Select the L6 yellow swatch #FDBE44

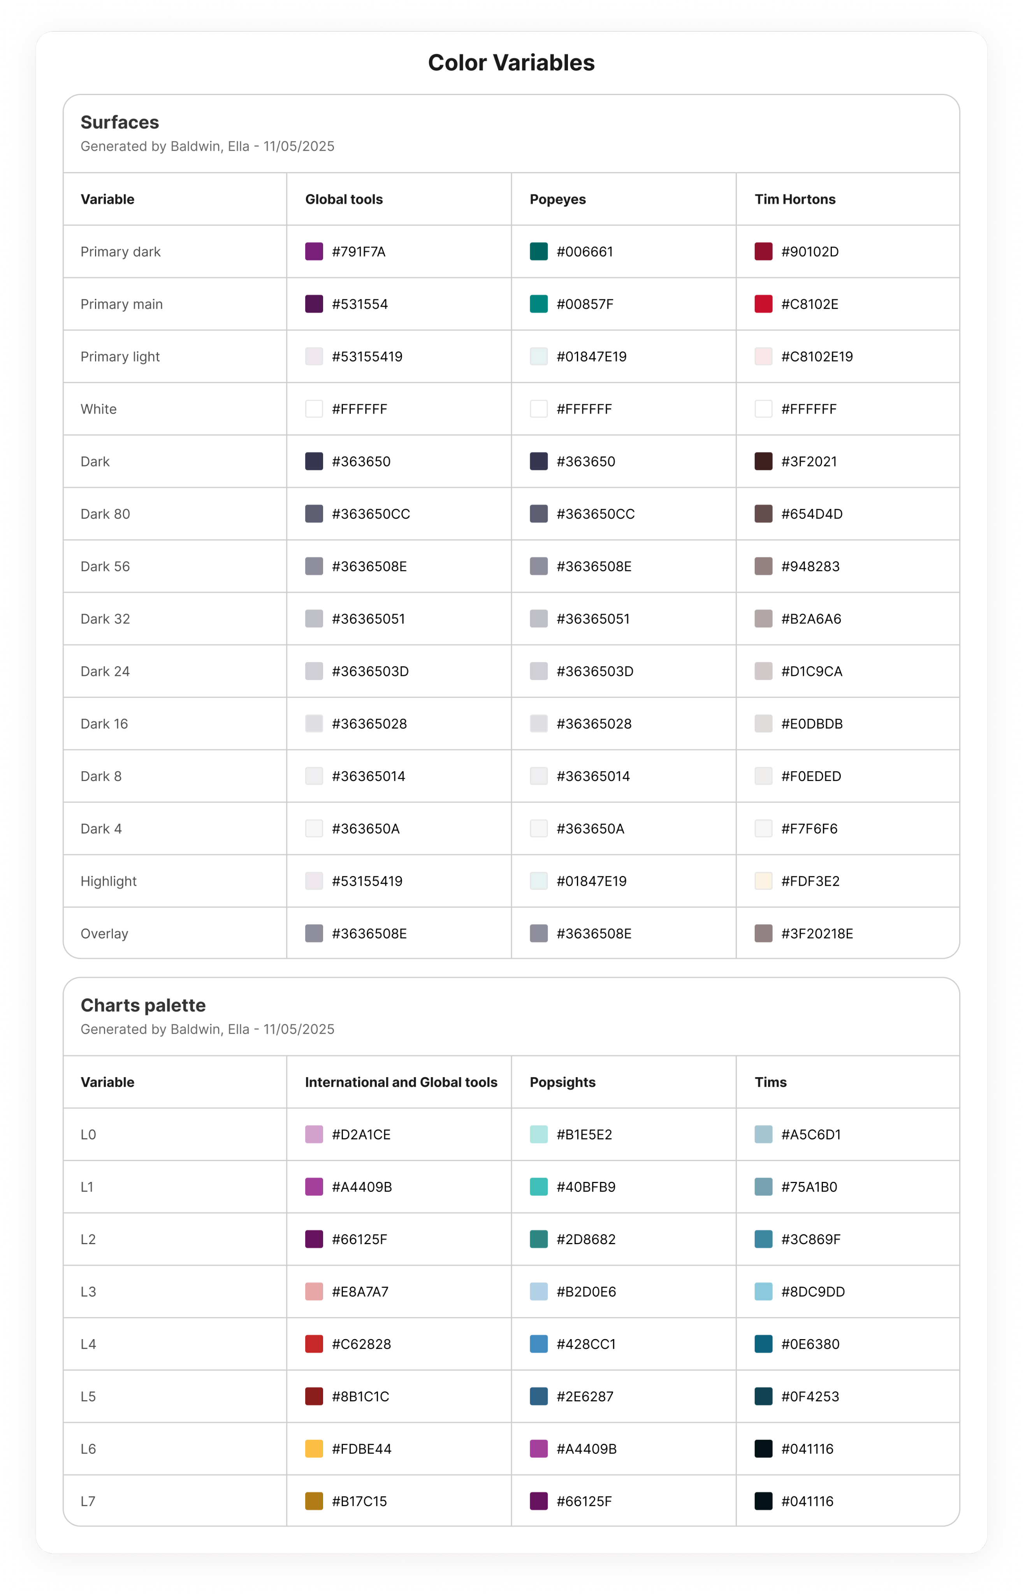pos(313,1448)
